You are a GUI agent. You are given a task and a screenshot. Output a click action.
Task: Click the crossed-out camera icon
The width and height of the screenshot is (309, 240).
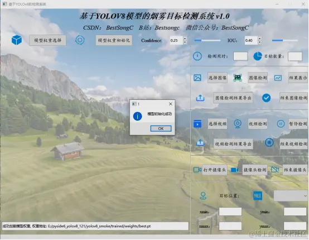pos(275,170)
